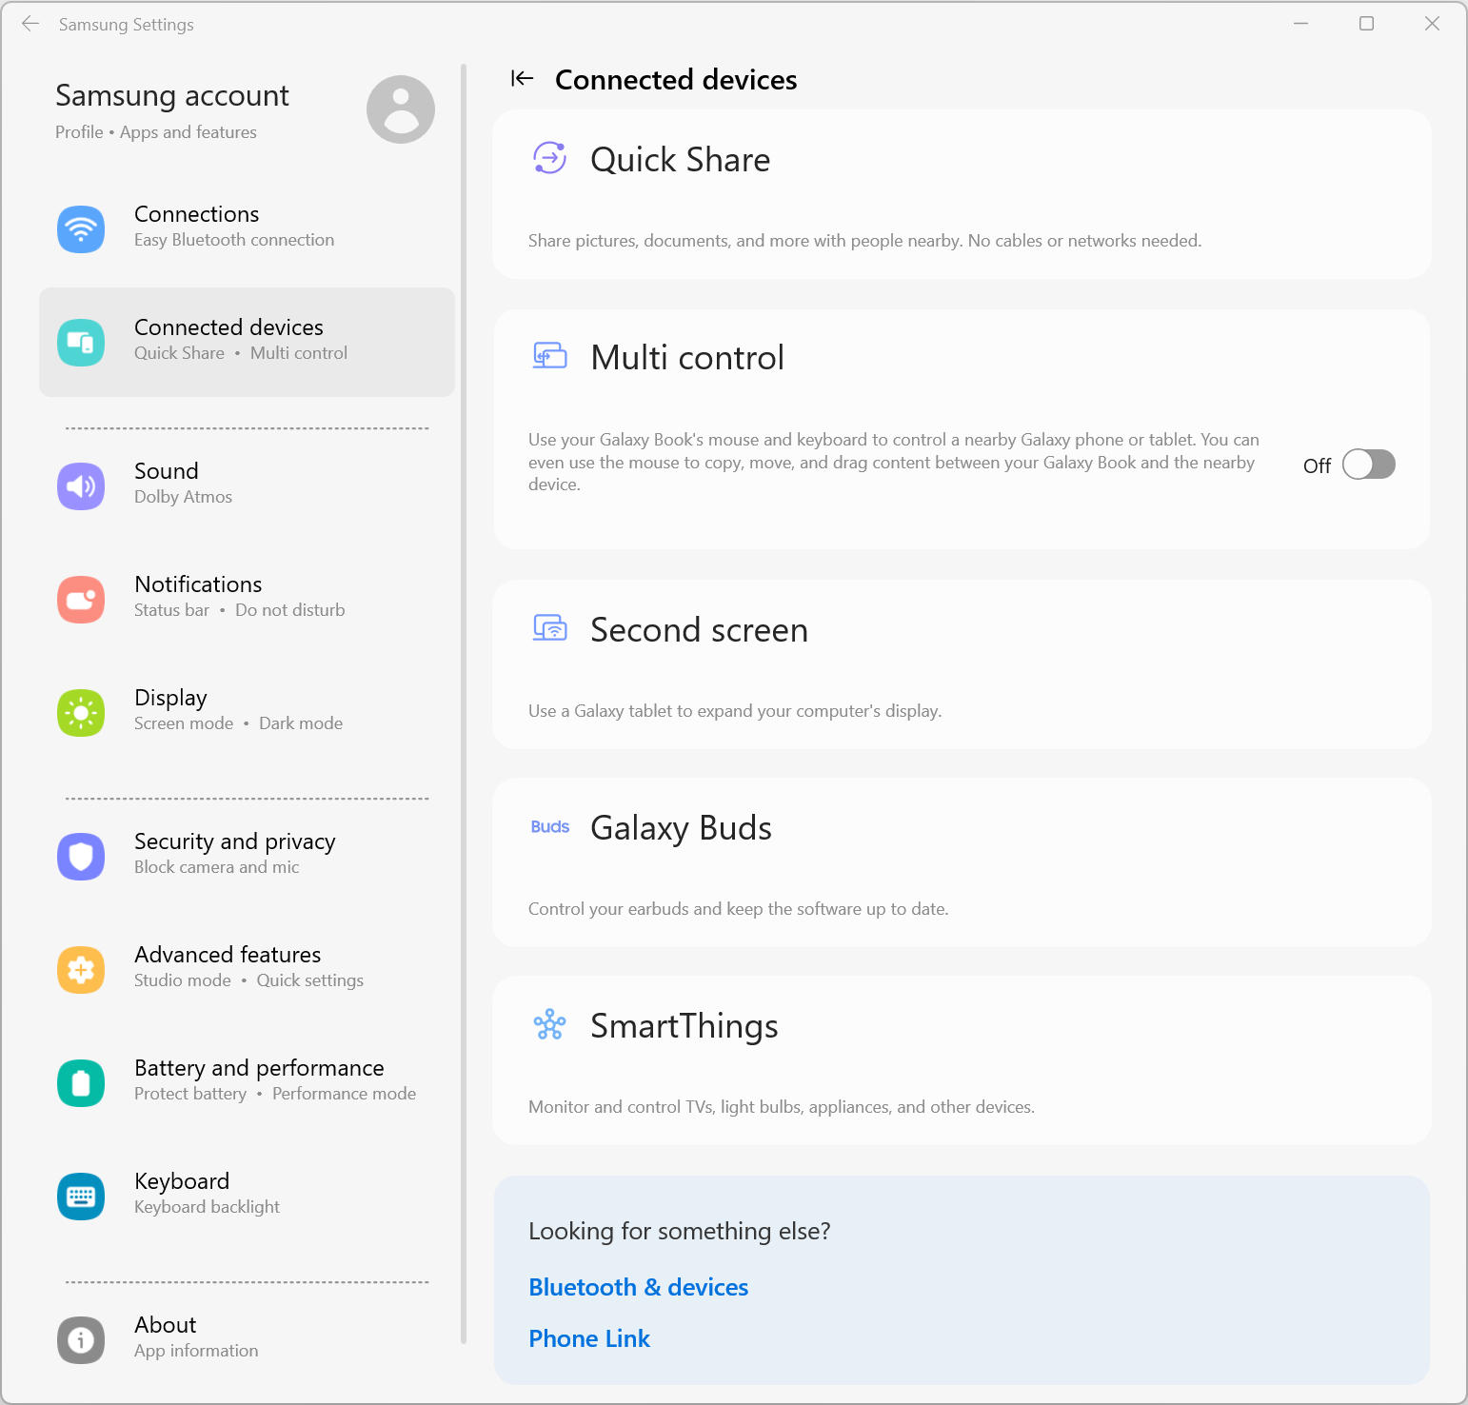Click the sidebar vertical scrollbar
This screenshot has height=1405, width=1468.
coord(464,704)
